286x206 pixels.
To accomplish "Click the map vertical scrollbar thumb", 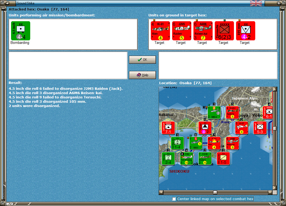I will point(275,128).
